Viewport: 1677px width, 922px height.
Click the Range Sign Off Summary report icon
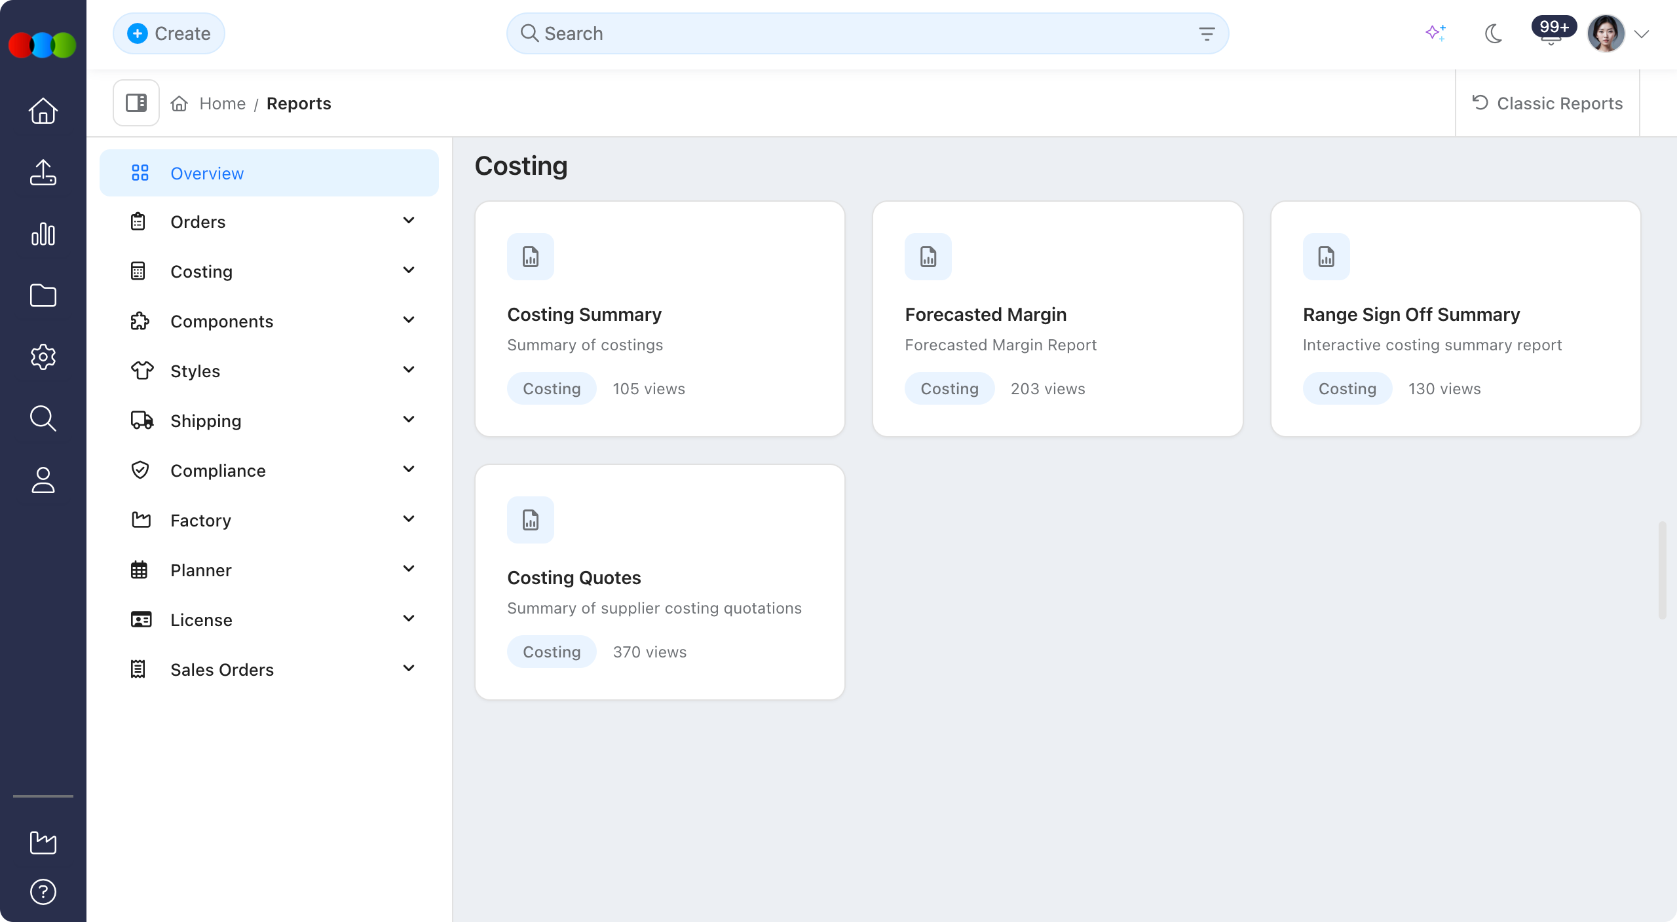click(x=1327, y=257)
